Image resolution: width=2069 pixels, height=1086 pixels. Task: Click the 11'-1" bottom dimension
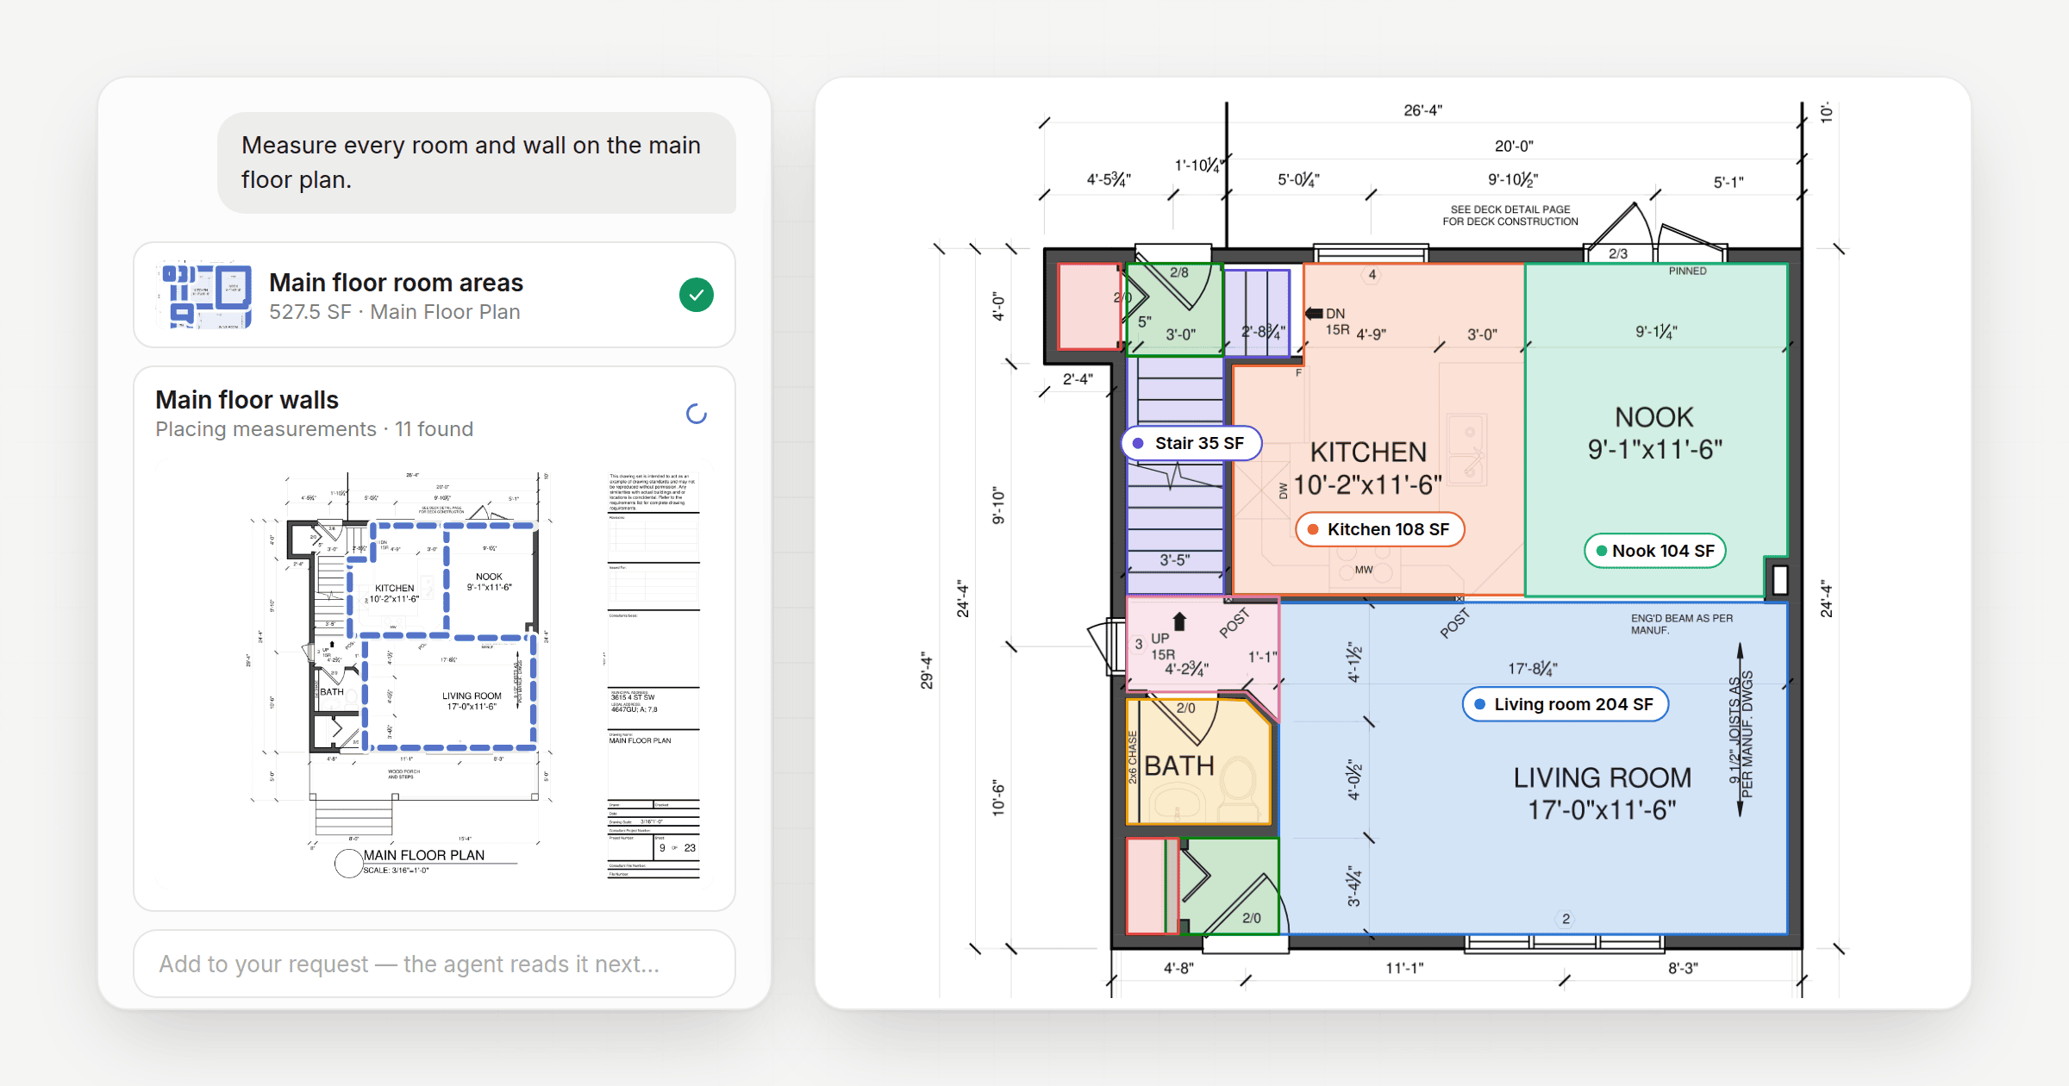[1404, 968]
